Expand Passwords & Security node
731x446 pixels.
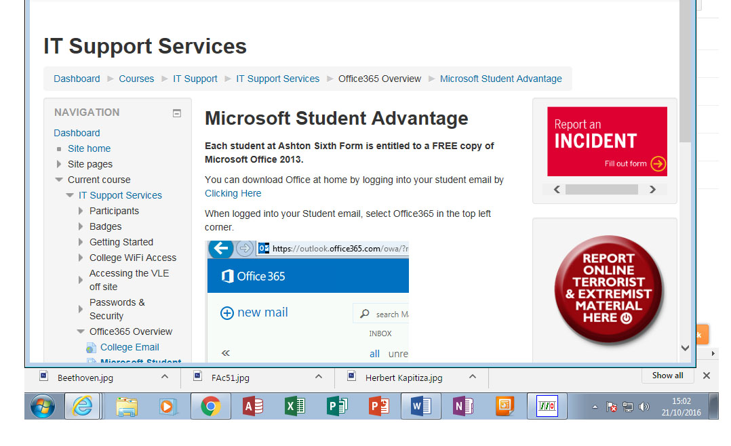tap(81, 309)
